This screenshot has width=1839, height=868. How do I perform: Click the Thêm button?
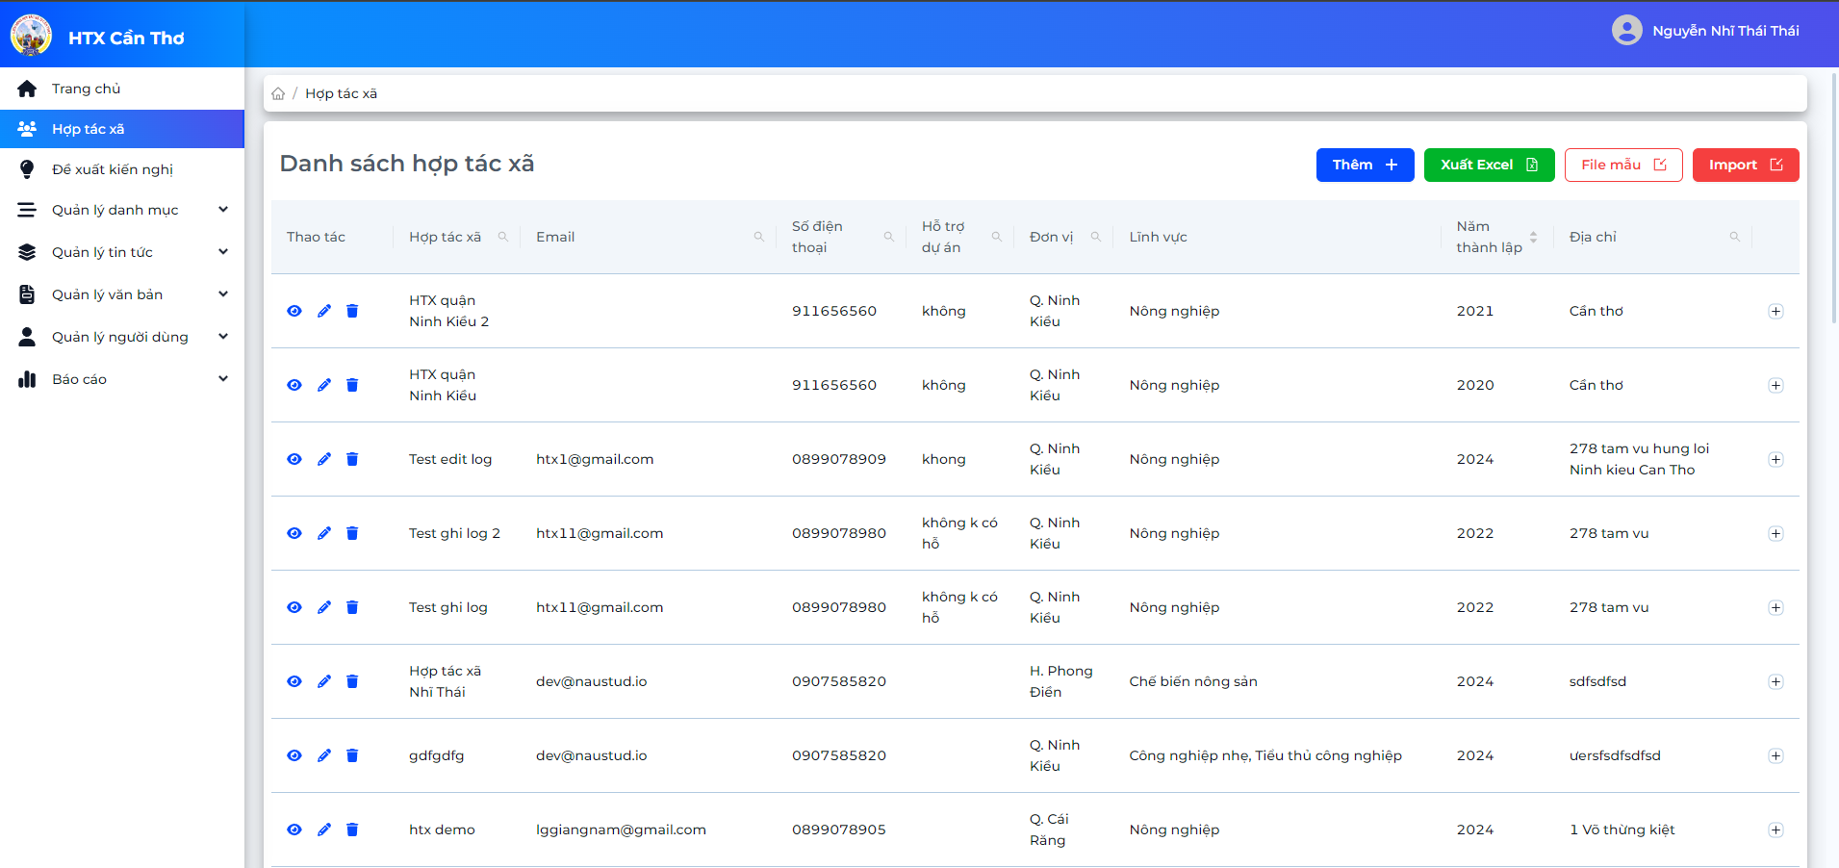(x=1365, y=165)
